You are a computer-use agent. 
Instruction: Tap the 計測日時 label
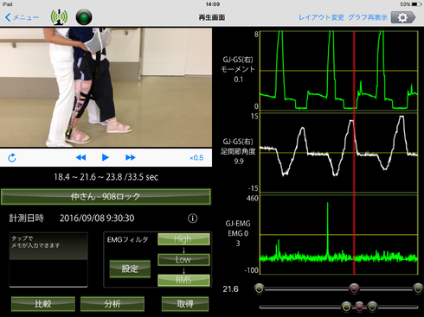[26, 219]
